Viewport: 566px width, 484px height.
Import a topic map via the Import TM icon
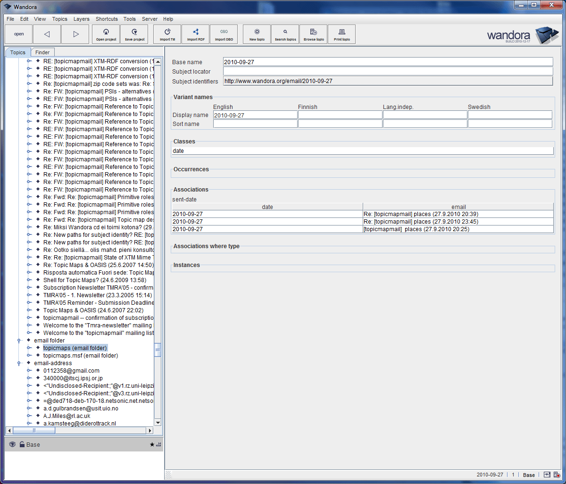(x=167, y=34)
